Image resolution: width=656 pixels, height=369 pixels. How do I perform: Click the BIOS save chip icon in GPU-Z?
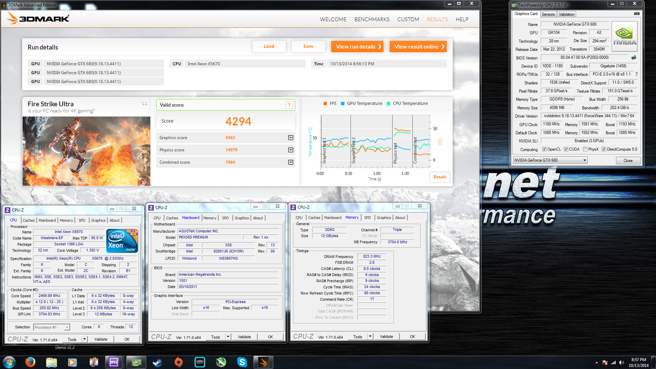634,57
